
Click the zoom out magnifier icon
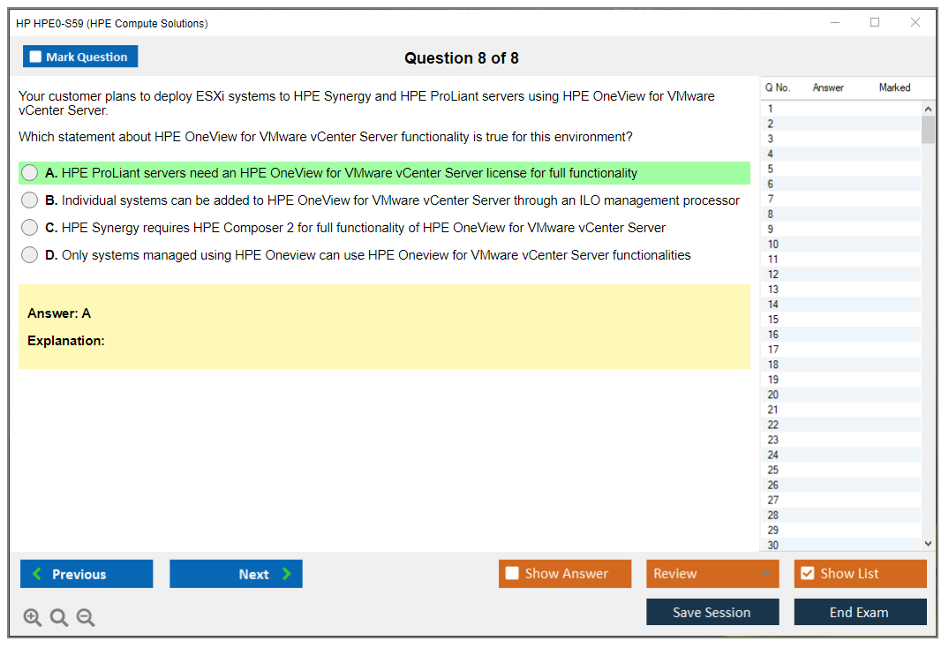(86, 618)
